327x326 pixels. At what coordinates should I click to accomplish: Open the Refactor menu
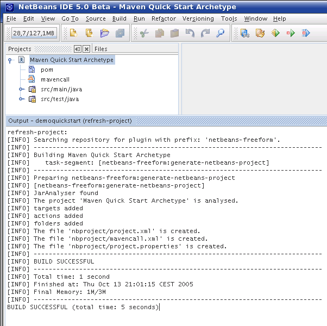[x=163, y=18]
